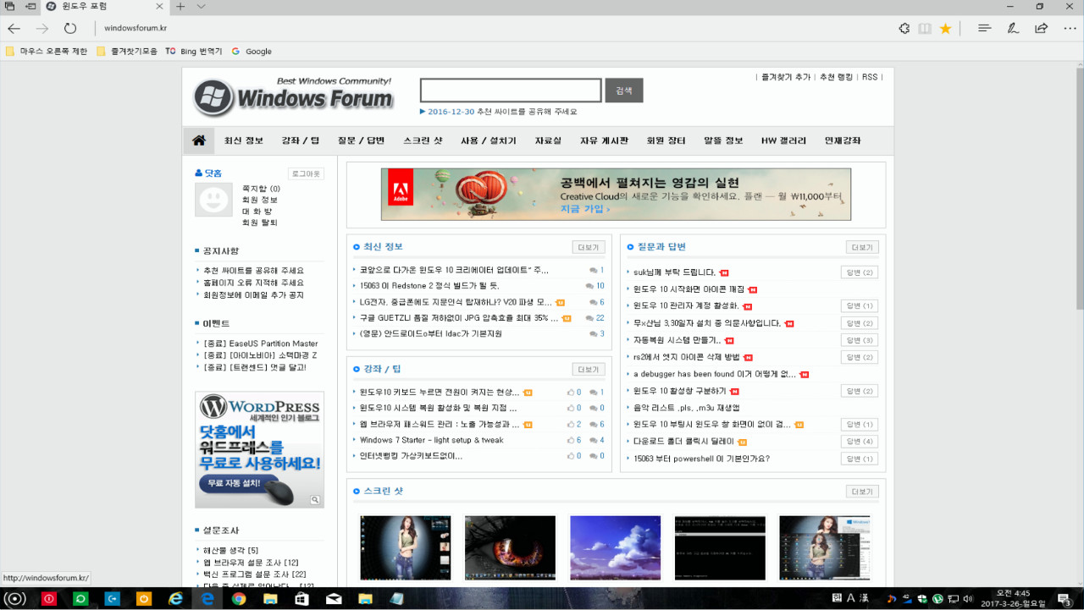Click the Windows Forum logo

[x=293, y=96]
